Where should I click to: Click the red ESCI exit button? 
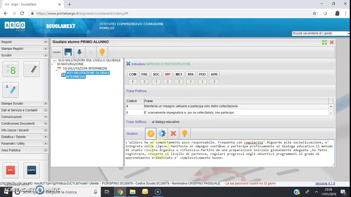(x=10, y=170)
